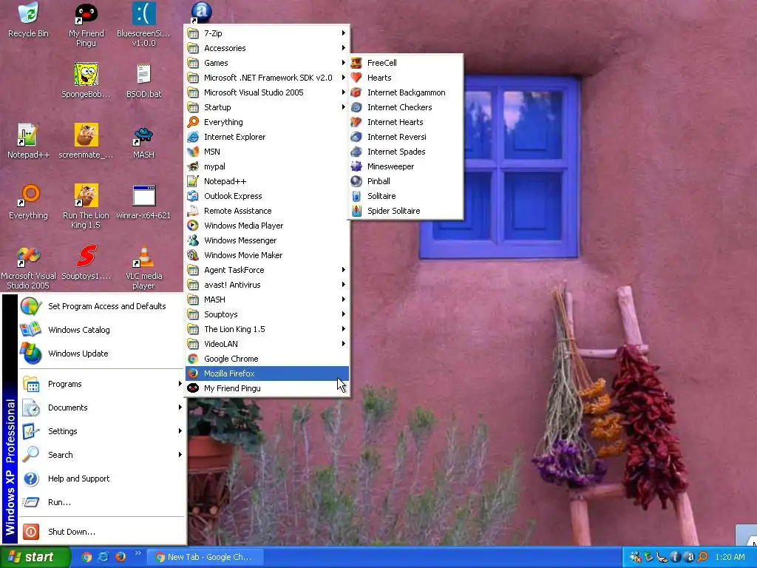This screenshot has width=757, height=568.
Task: Click the taskbar clock showing 1:20 AM
Action: click(x=730, y=557)
